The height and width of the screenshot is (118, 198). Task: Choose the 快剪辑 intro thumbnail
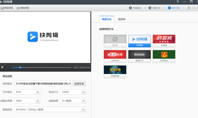(x=139, y=41)
